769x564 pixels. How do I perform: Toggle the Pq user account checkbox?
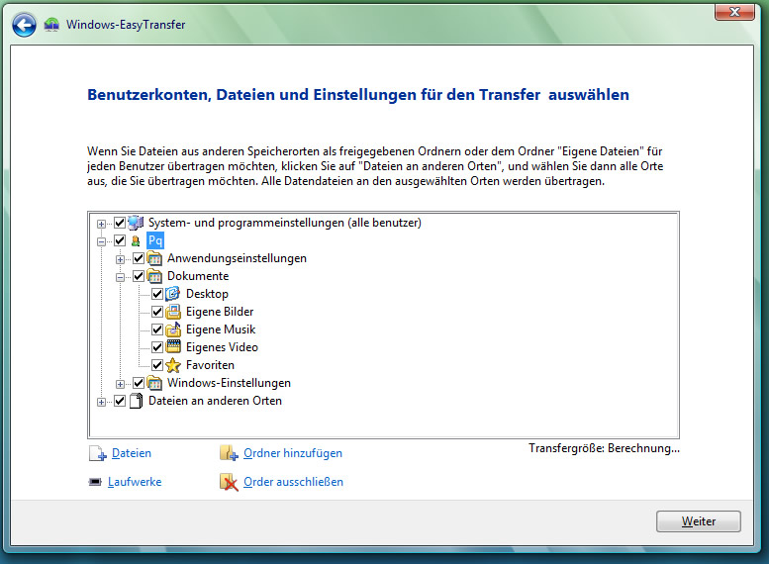click(x=120, y=240)
